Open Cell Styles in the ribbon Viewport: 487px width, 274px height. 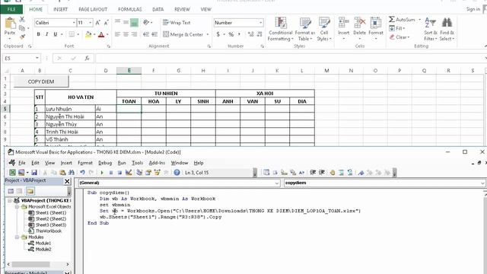tap(324, 29)
